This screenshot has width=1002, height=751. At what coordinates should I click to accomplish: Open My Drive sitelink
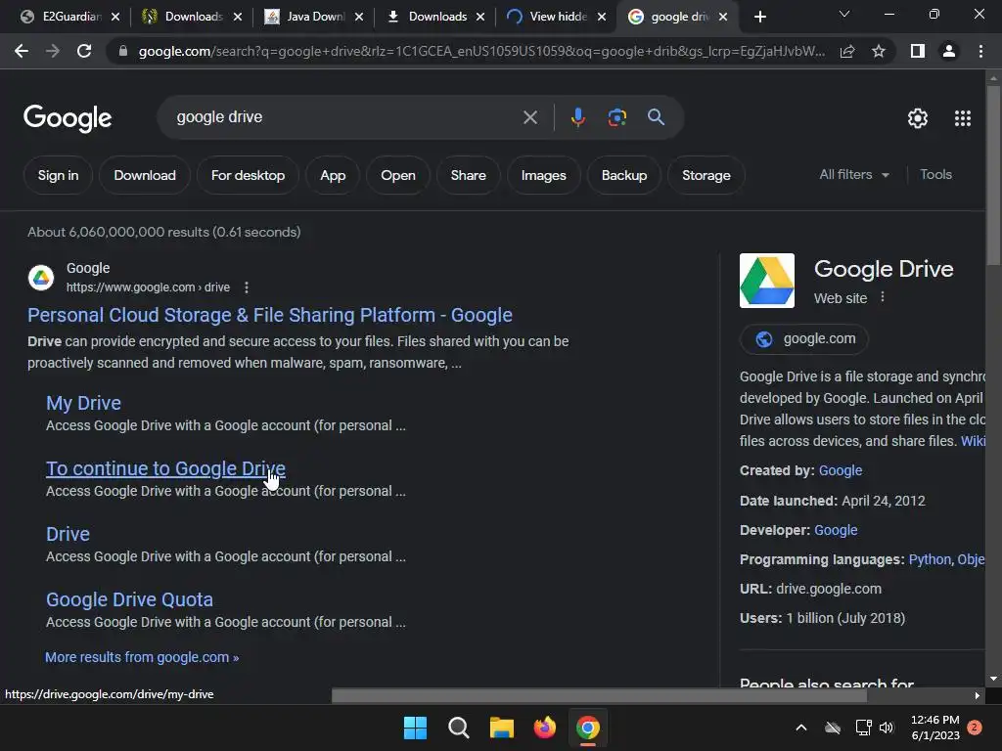pyautogui.click(x=83, y=403)
